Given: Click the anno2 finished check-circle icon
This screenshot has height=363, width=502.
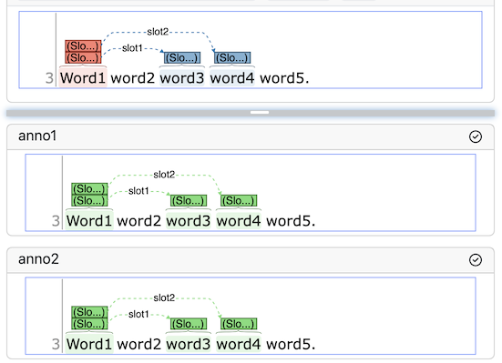Looking at the screenshot, I should (x=476, y=259).
